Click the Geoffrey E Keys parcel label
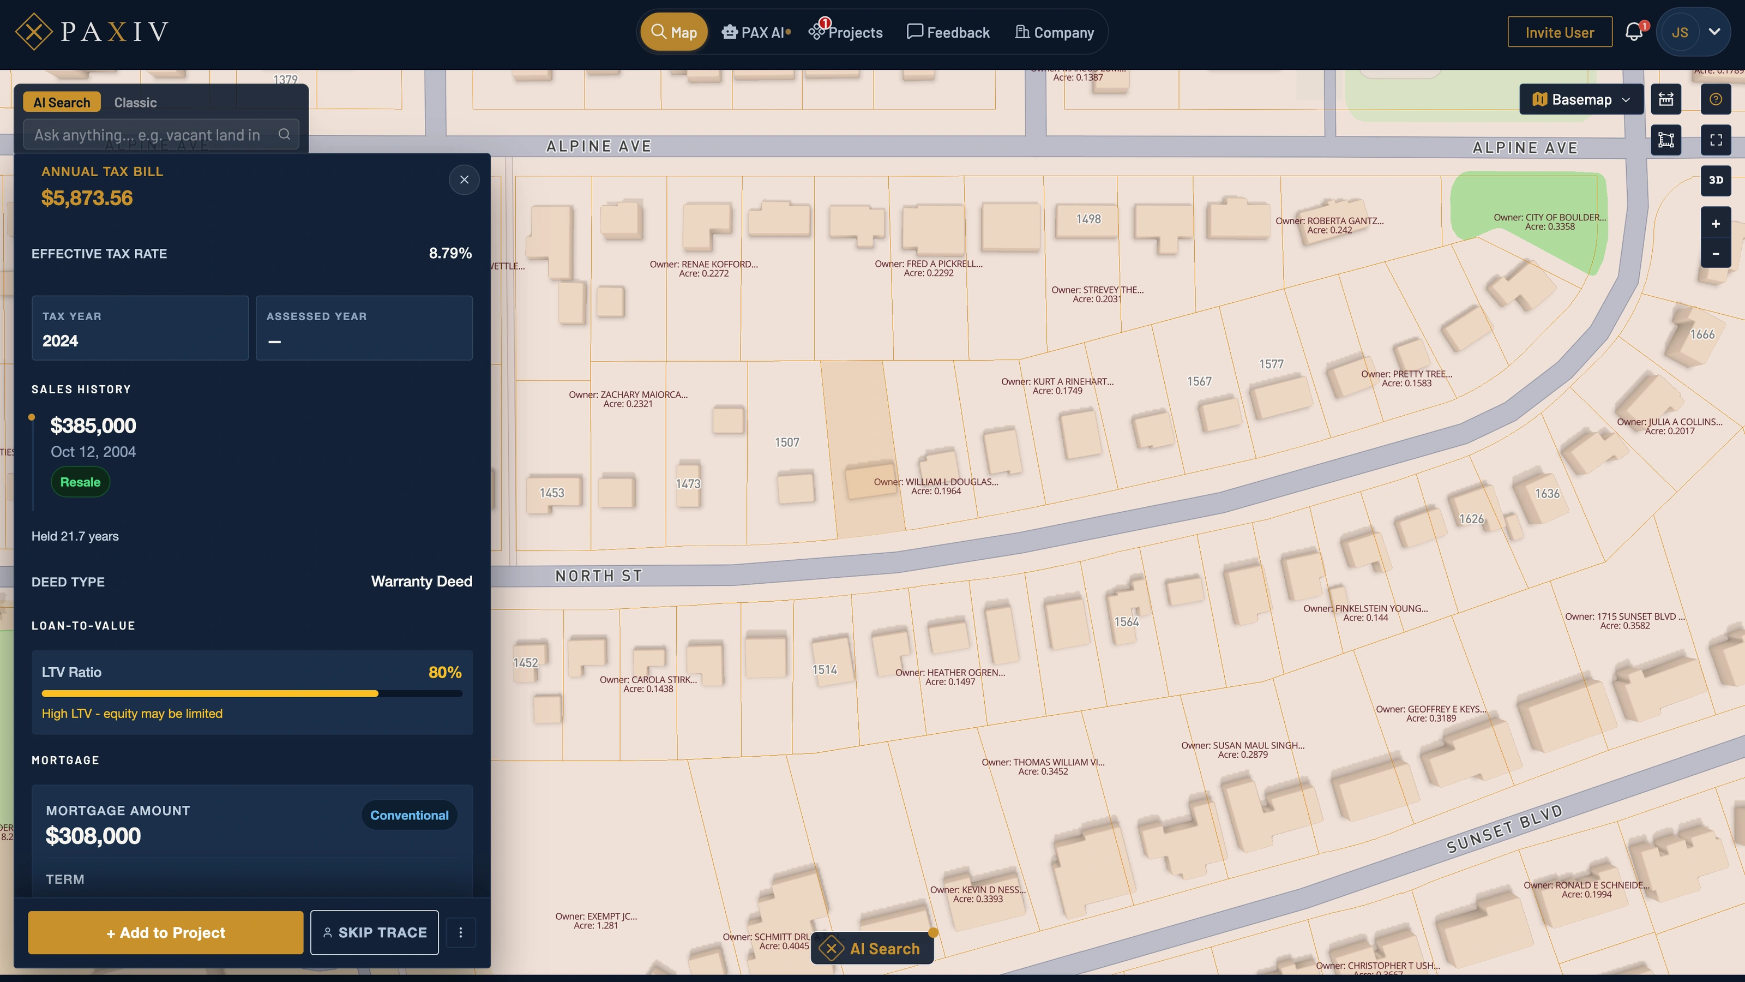Viewport: 1745px width, 982px height. pos(1431,714)
